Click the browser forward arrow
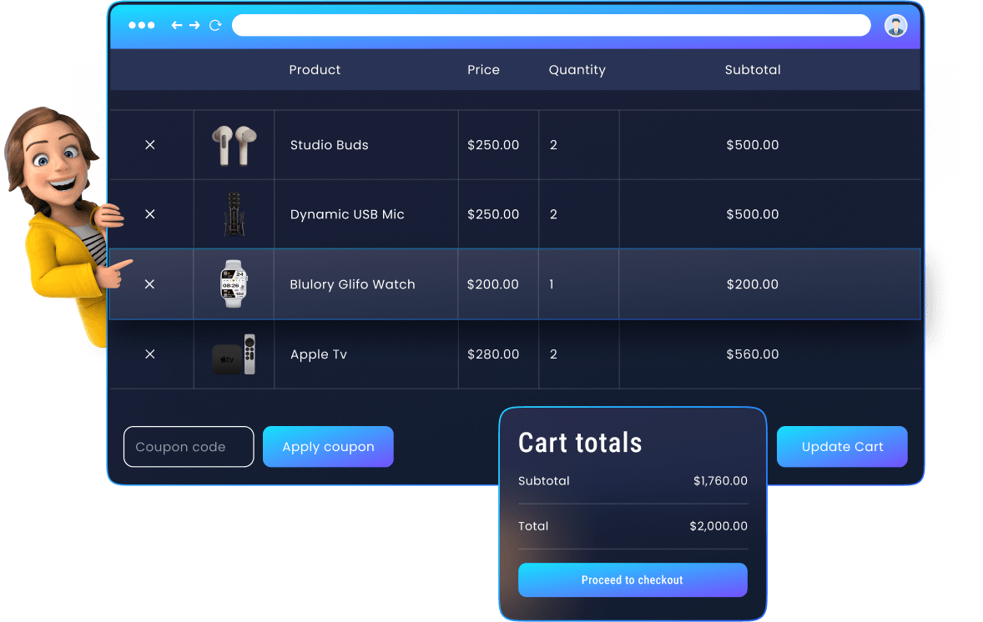The image size is (983, 622). coord(194,25)
